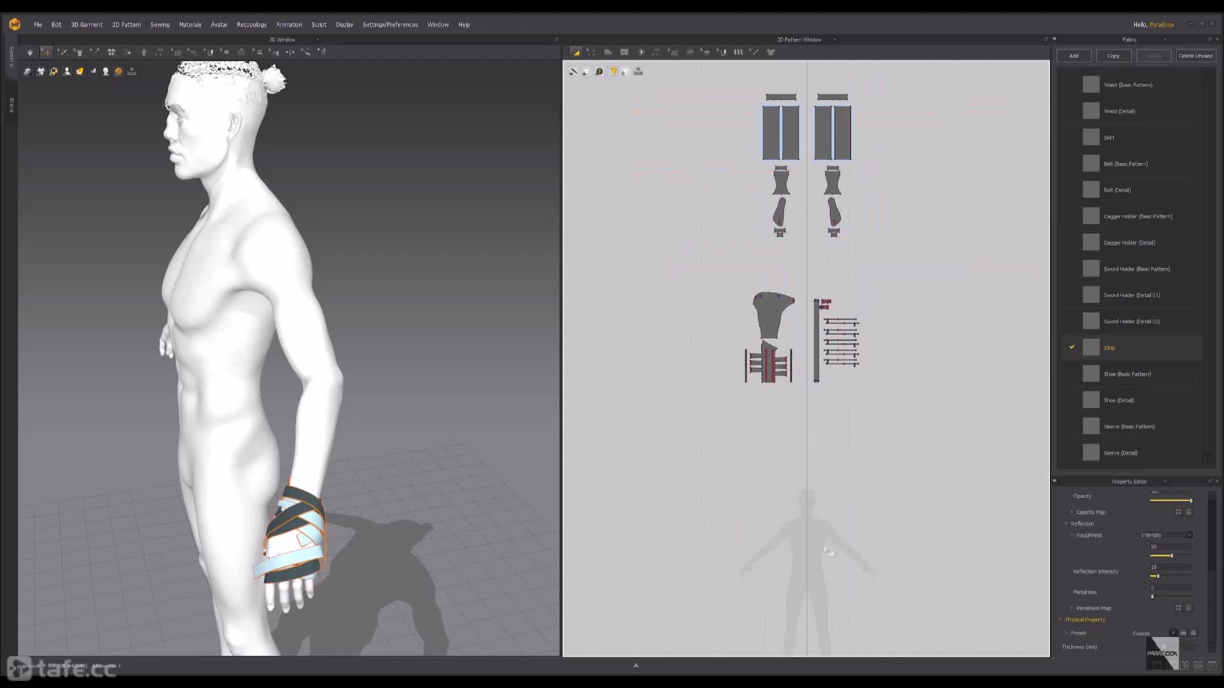Screen dimensions: 1224x688
Task: Toggle the yellow folder display icon in 3D view
Action: tap(80, 71)
